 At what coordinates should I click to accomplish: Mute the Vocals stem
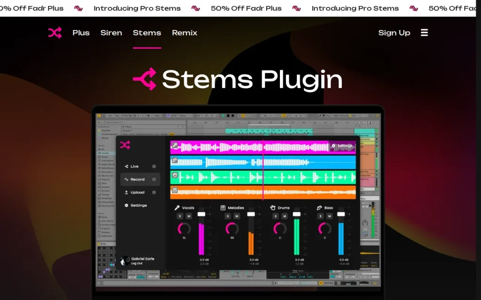point(189,216)
